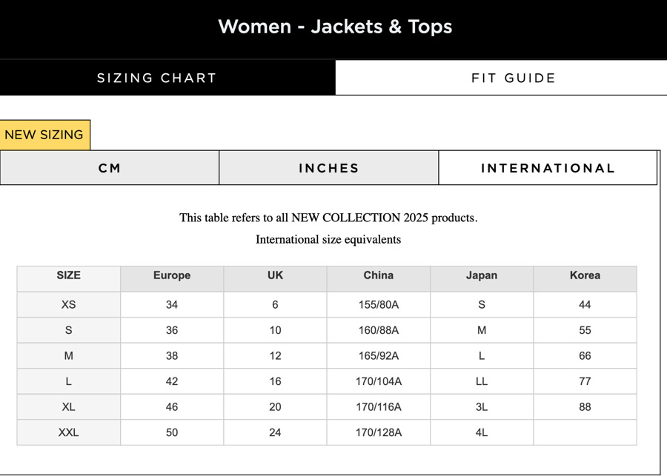
Task: Click the SIZE column header
Action: (x=68, y=275)
